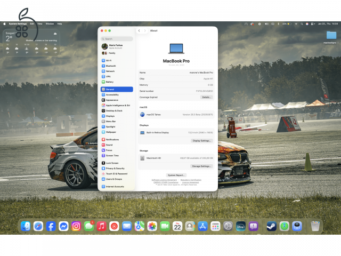Click the Details button for coverage
341x256 pixels.
[x=206, y=97]
